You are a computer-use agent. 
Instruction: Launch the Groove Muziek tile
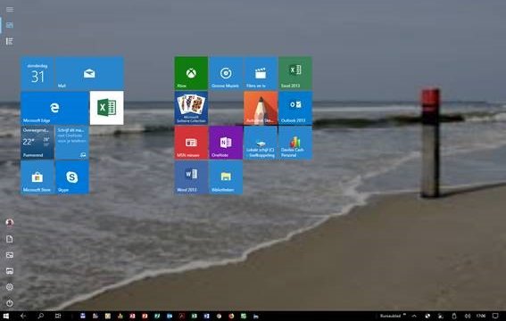[226, 73]
